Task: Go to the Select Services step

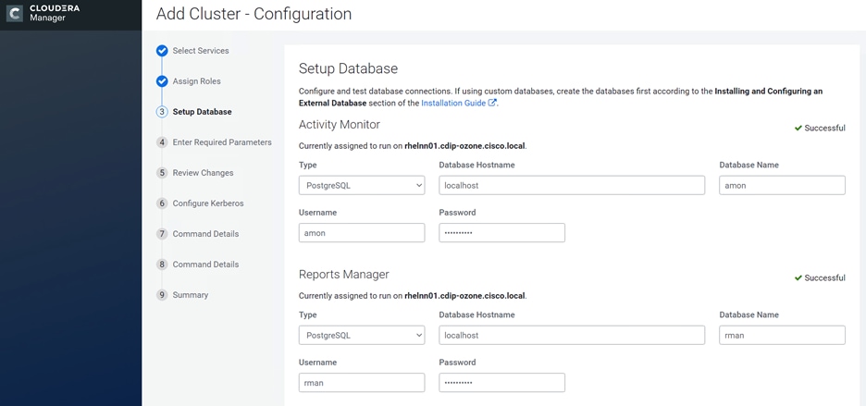Action: coord(201,51)
